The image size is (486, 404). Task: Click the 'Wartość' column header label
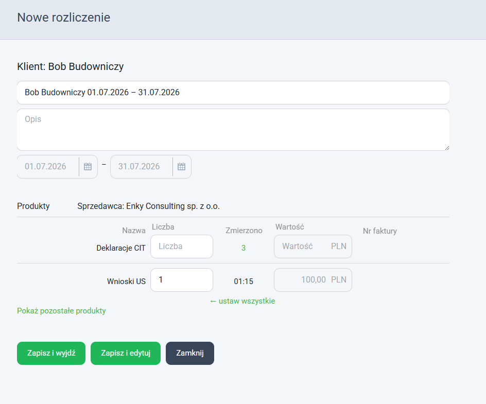pyautogui.click(x=290, y=227)
